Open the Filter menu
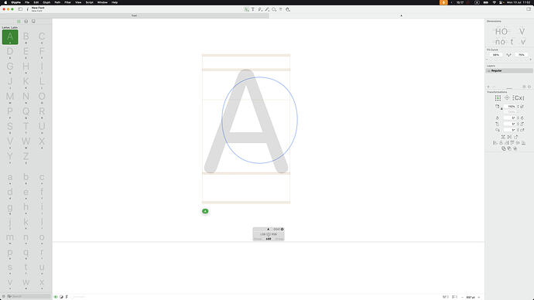Viewport: 534px width, 300px height. coord(68,2)
